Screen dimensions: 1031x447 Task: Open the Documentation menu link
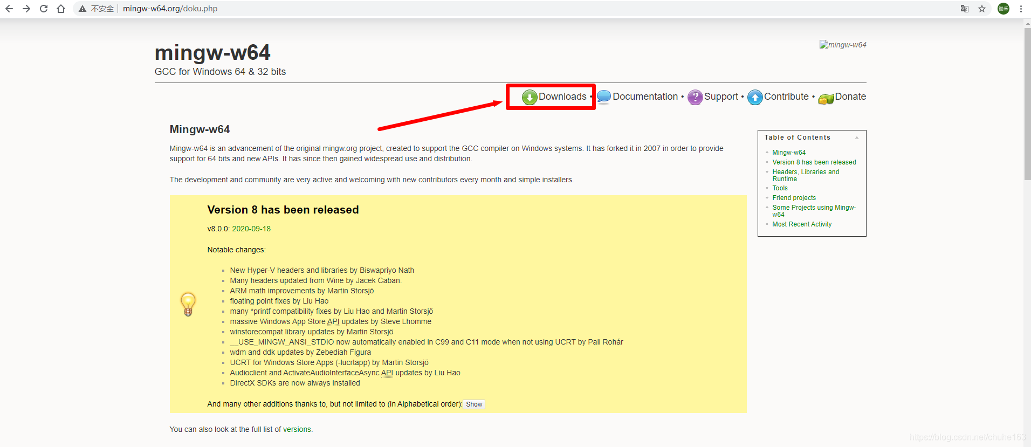[645, 97]
